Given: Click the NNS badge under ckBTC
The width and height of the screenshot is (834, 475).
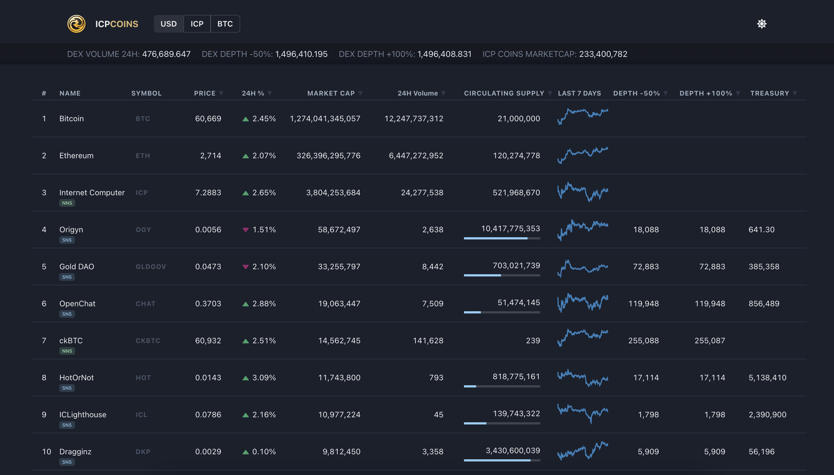Looking at the screenshot, I should [x=67, y=351].
